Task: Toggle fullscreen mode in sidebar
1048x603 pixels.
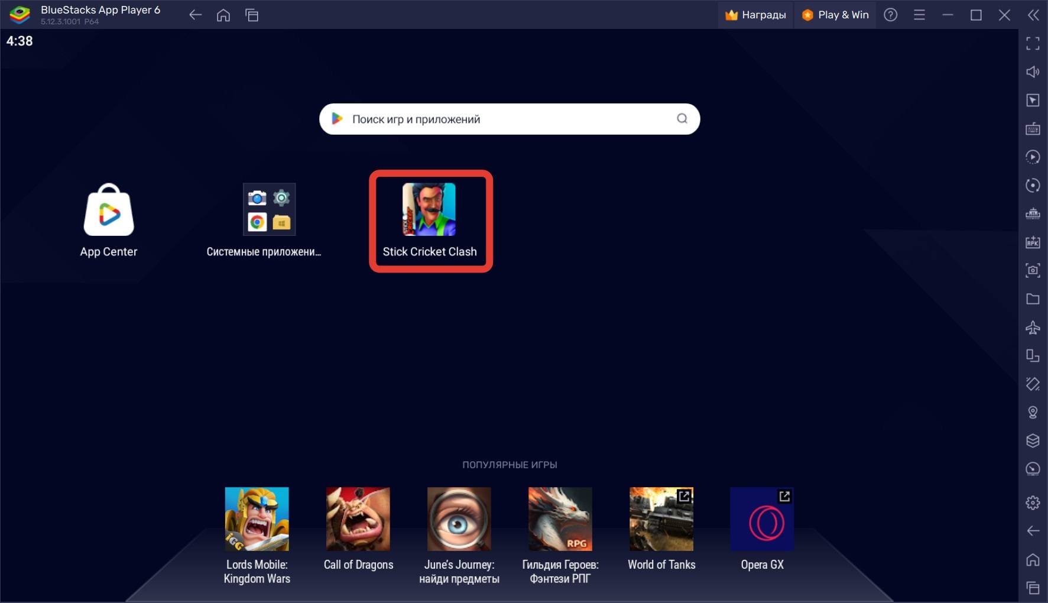Action: point(1033,43)
